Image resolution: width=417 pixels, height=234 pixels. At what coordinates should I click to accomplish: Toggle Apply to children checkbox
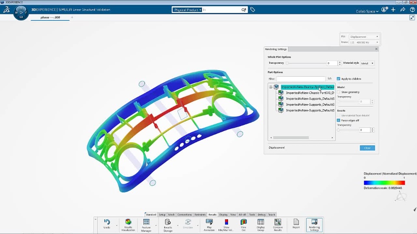[x=338, y=79]
